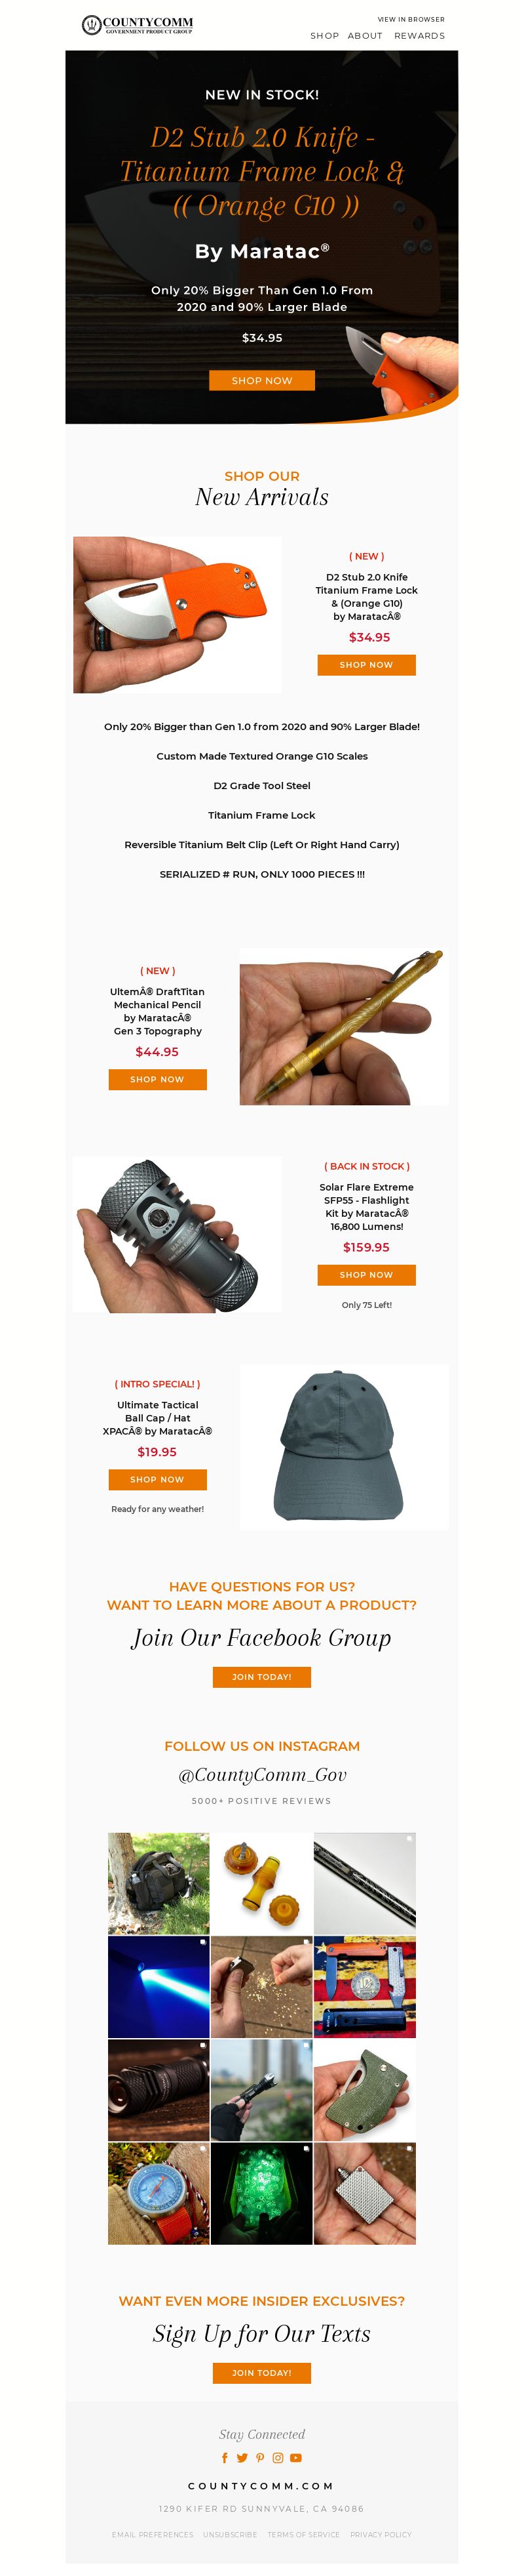
Task: Click the CountyComm logo in header
Action: (x=138, y=24)
